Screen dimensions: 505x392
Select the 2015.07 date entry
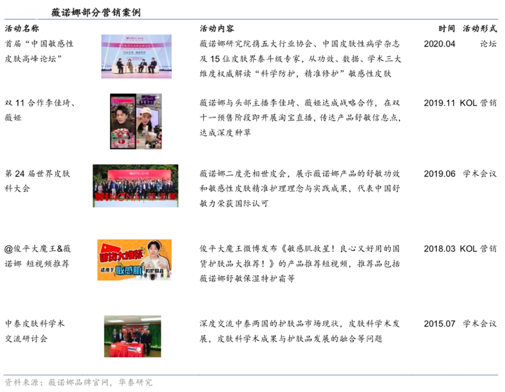coord(439,323)
